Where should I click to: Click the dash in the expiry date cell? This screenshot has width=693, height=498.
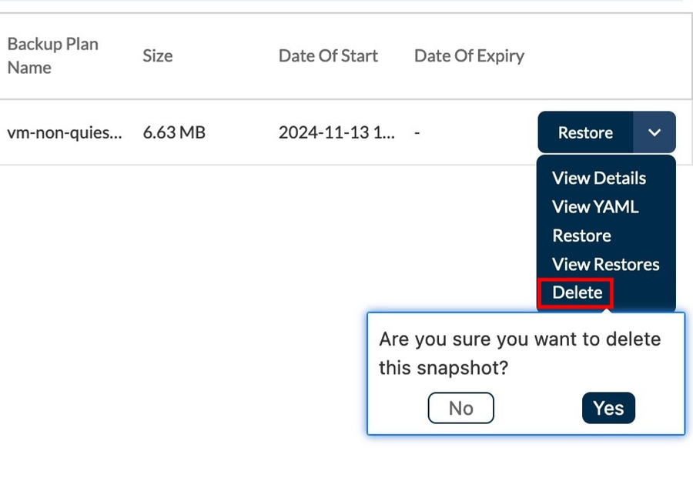pos(417,132)
